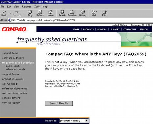The height and width of the screenshot is (124, 153).
Task: Expand the Back button history dropdown arrow
Action: (x=11, y=13)
